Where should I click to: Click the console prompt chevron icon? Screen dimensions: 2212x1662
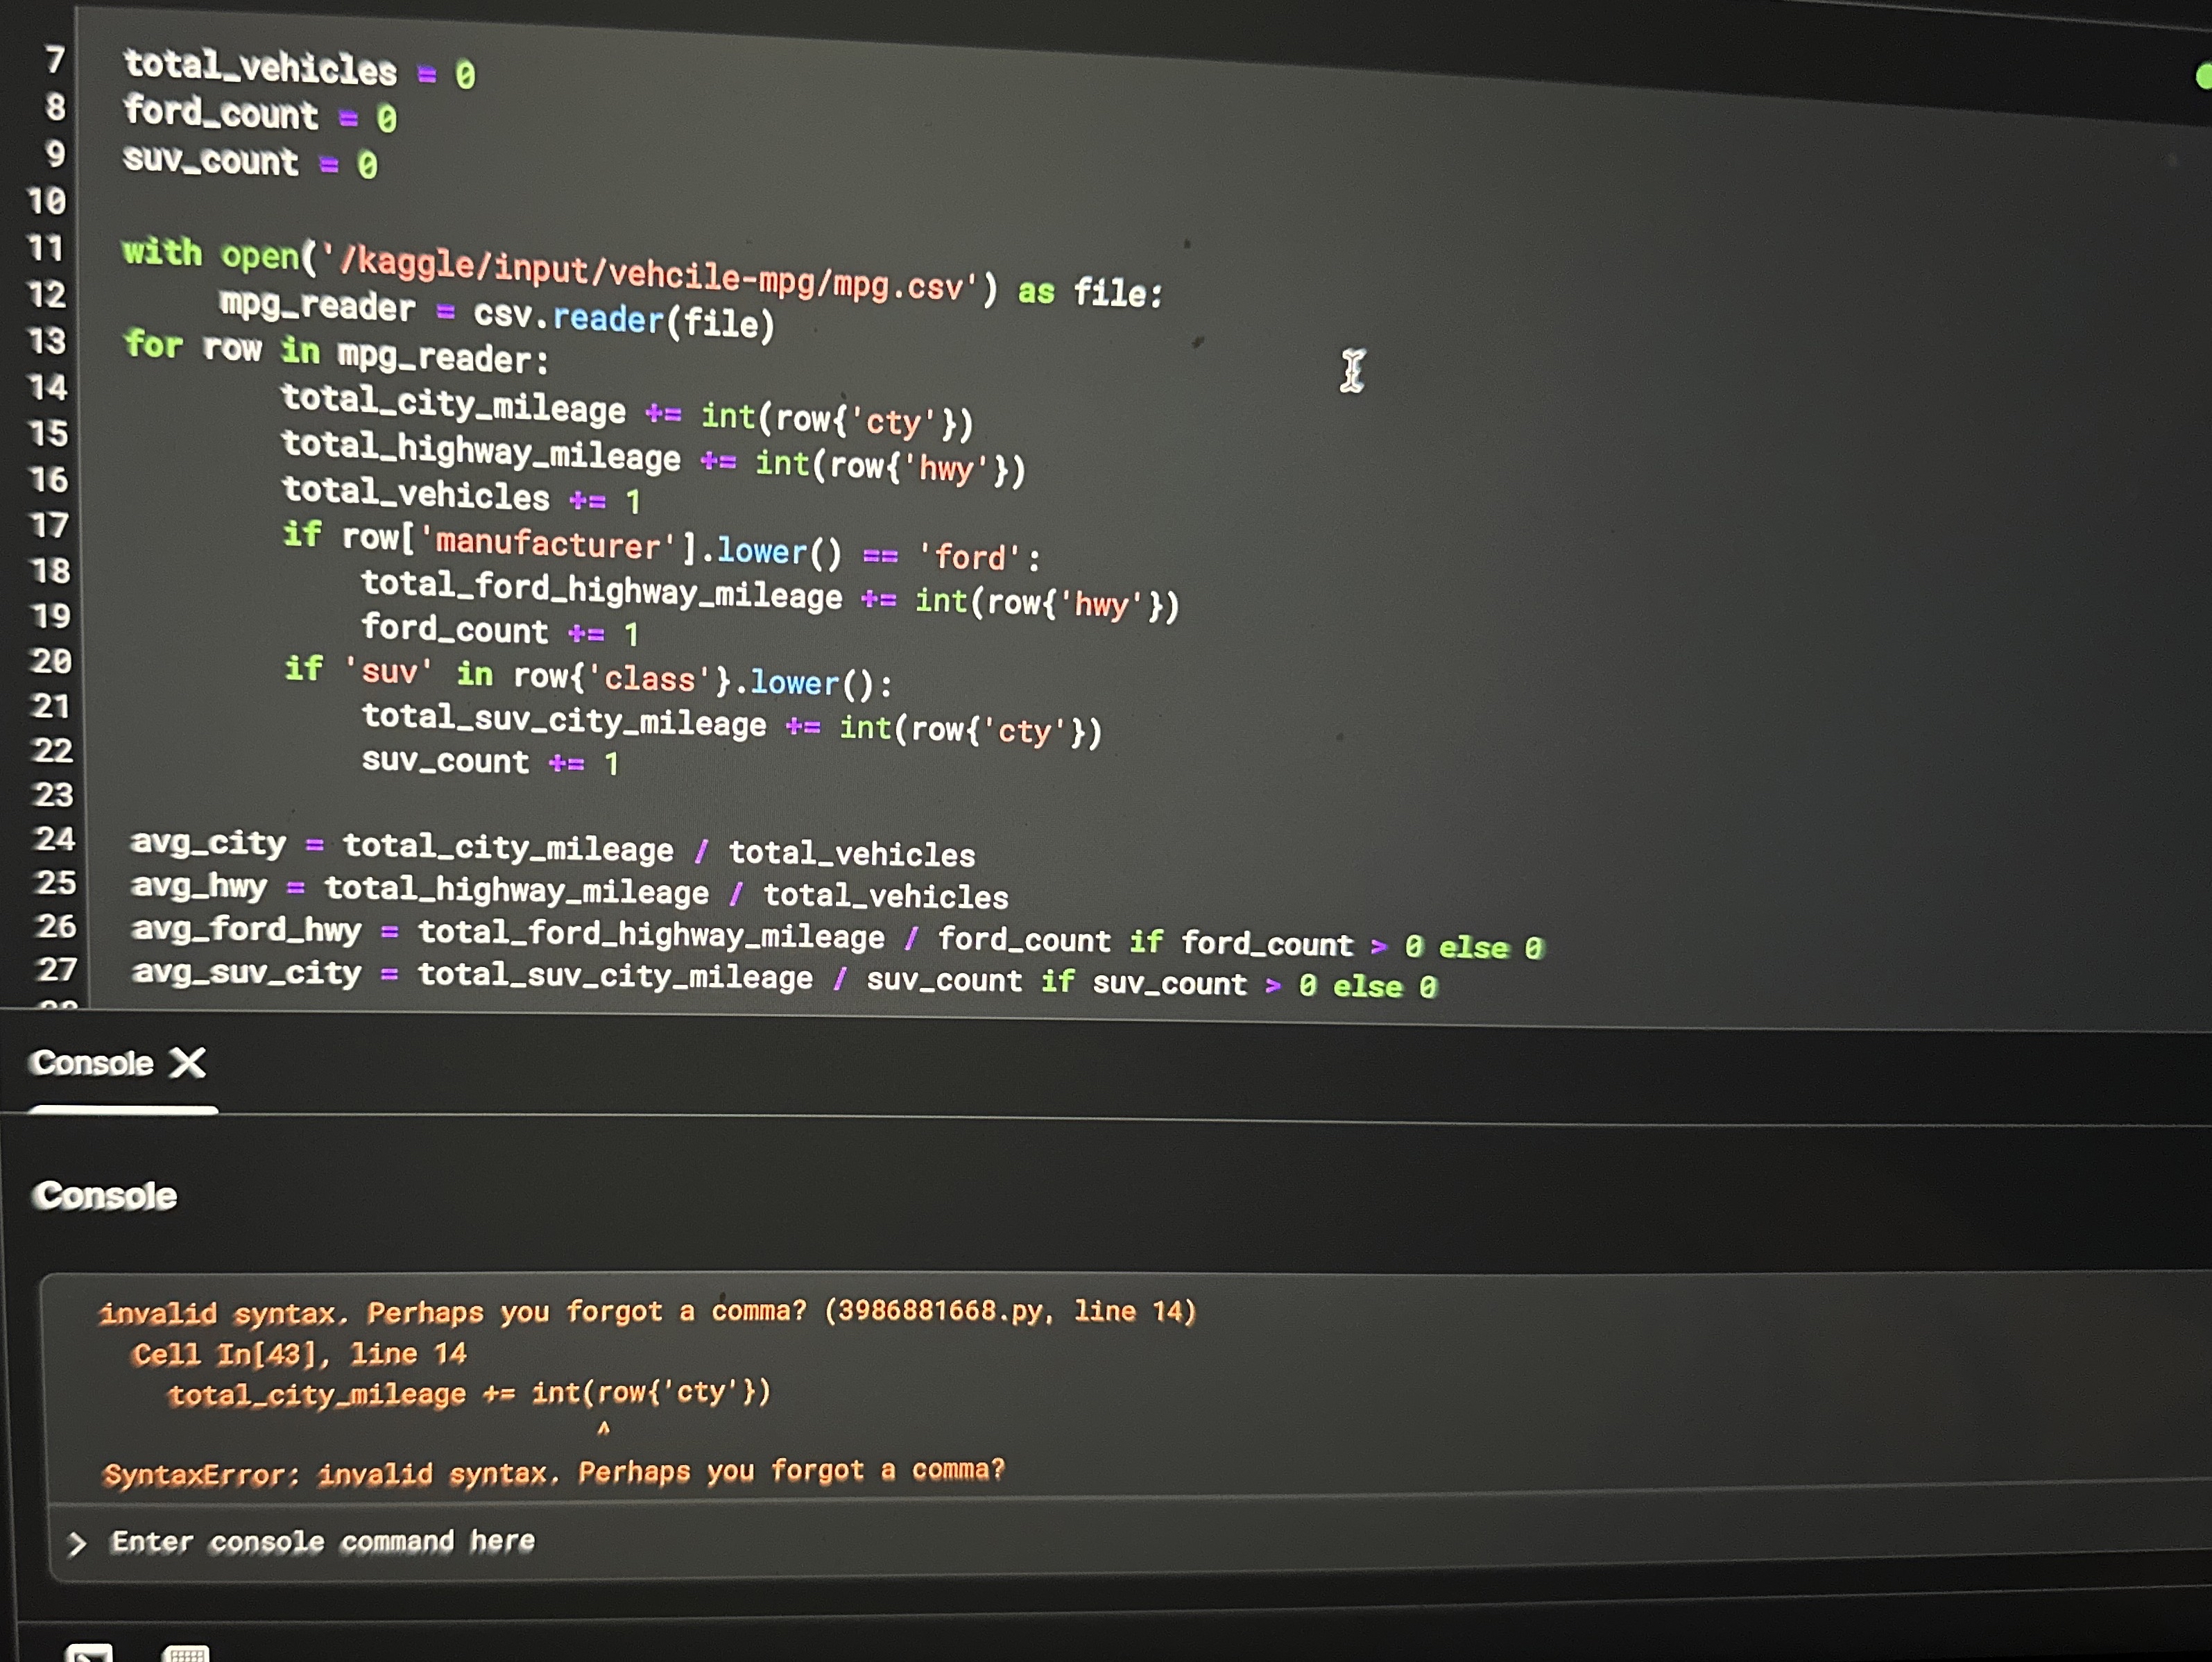(77, 1544)
